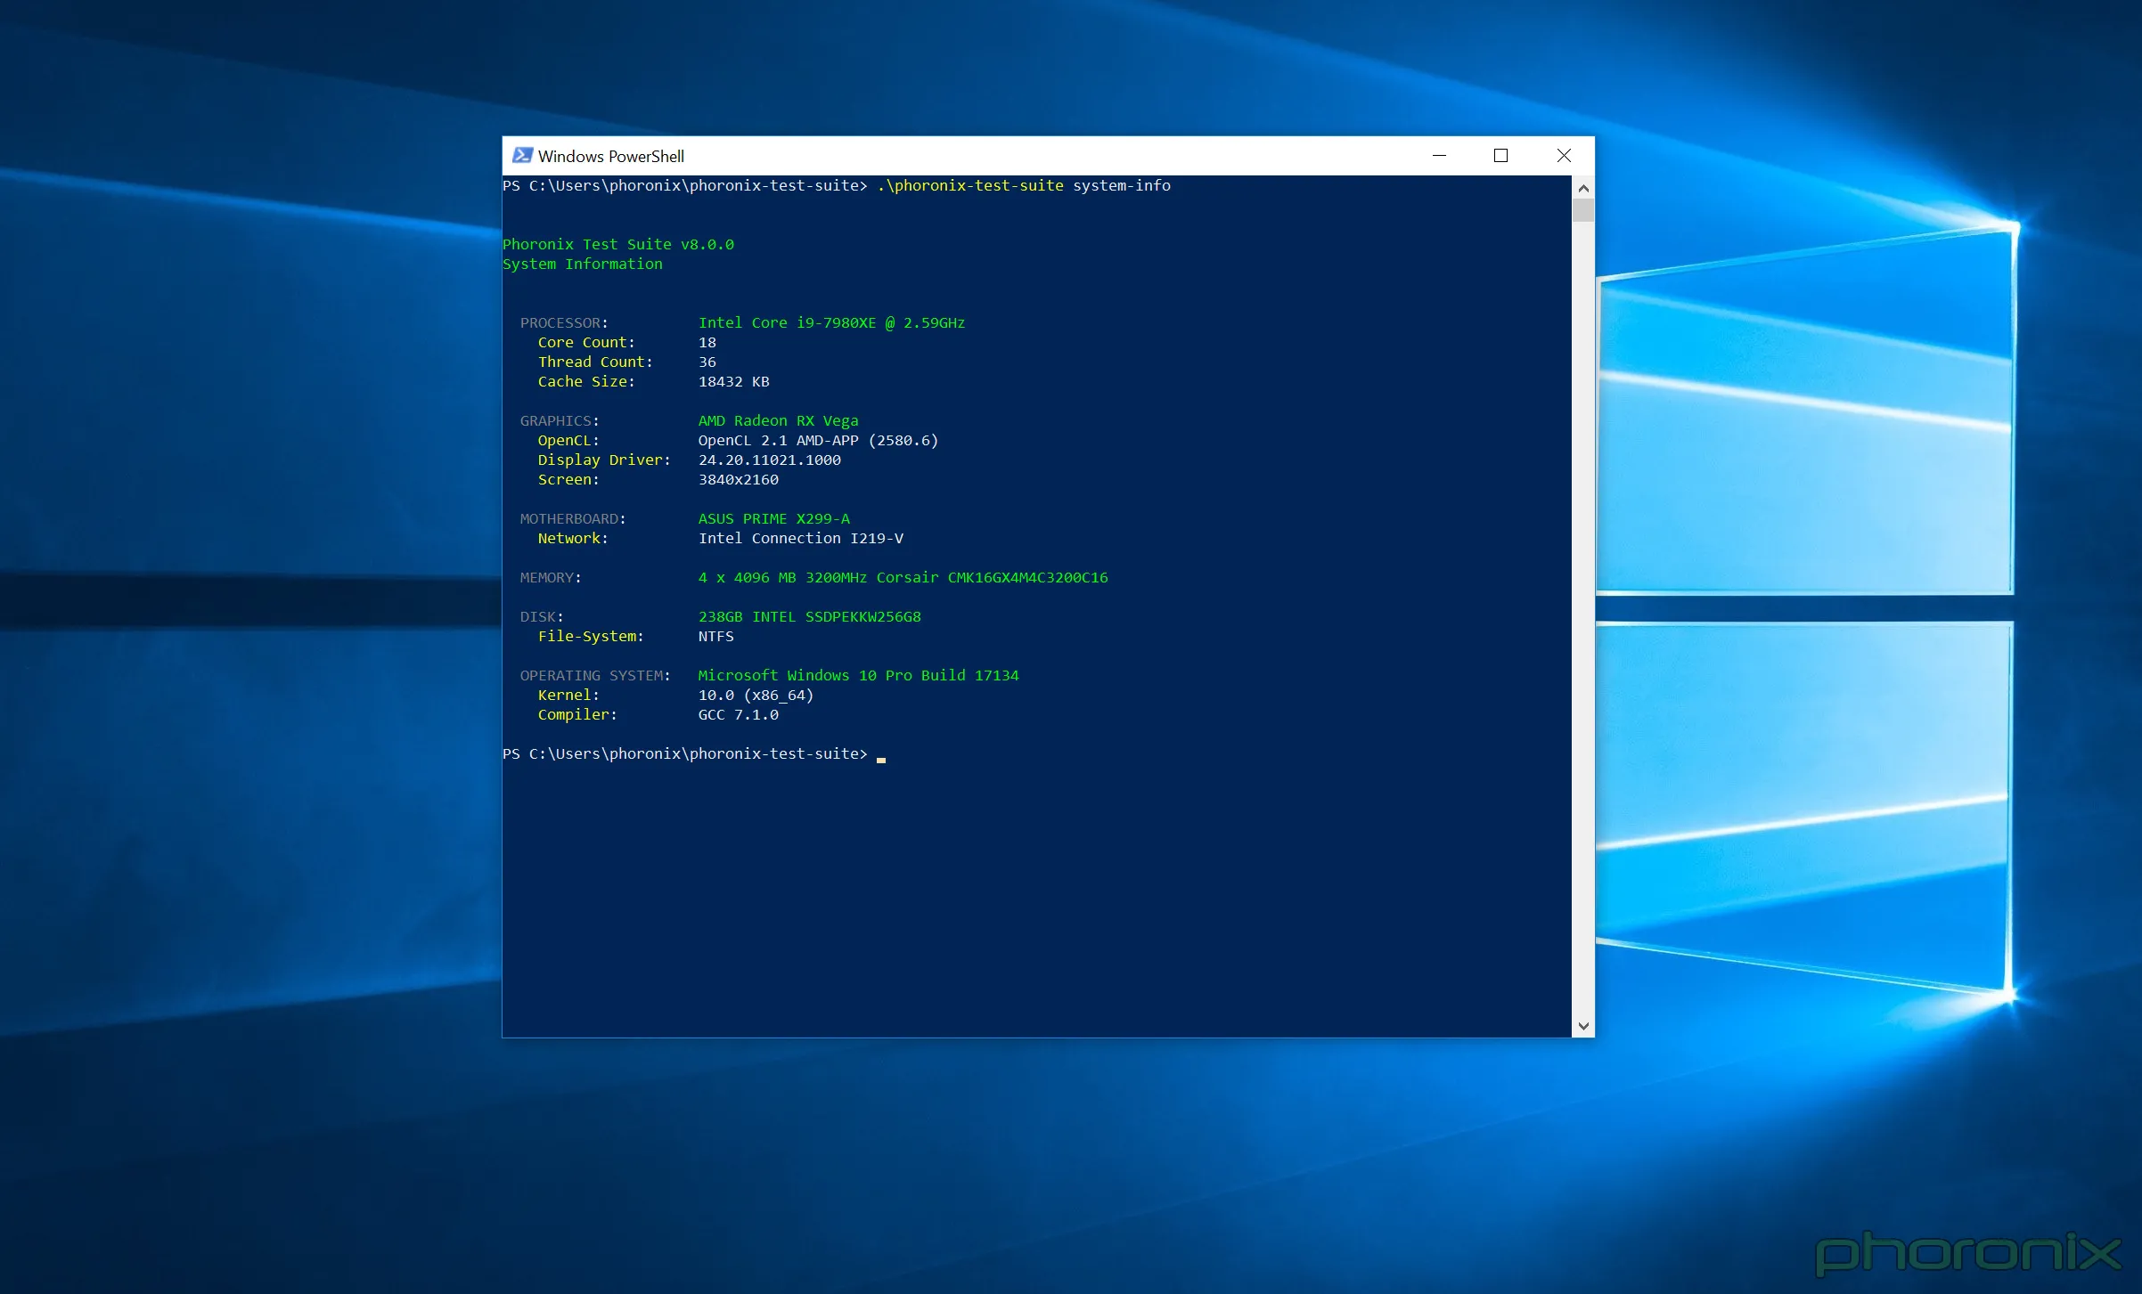
Task: Click the System Information label
Action: pyautogui.click(x=583, y=264)
